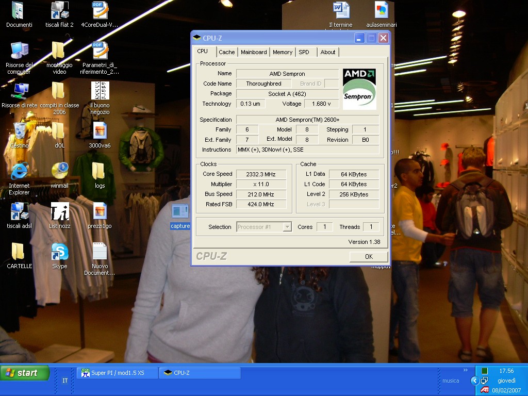Open the aulaseminari desktop icon
This screenshot has width=528, height=396.
click(382, 14)
